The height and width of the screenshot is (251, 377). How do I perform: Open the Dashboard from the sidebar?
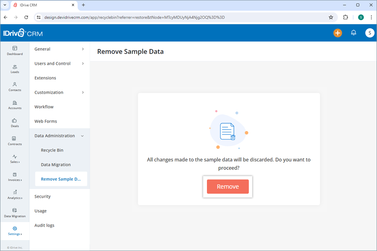click(x=15, y=51)
